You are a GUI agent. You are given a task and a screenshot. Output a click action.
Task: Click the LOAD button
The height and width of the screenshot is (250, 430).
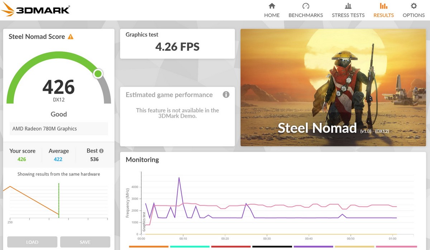point(32,242)
